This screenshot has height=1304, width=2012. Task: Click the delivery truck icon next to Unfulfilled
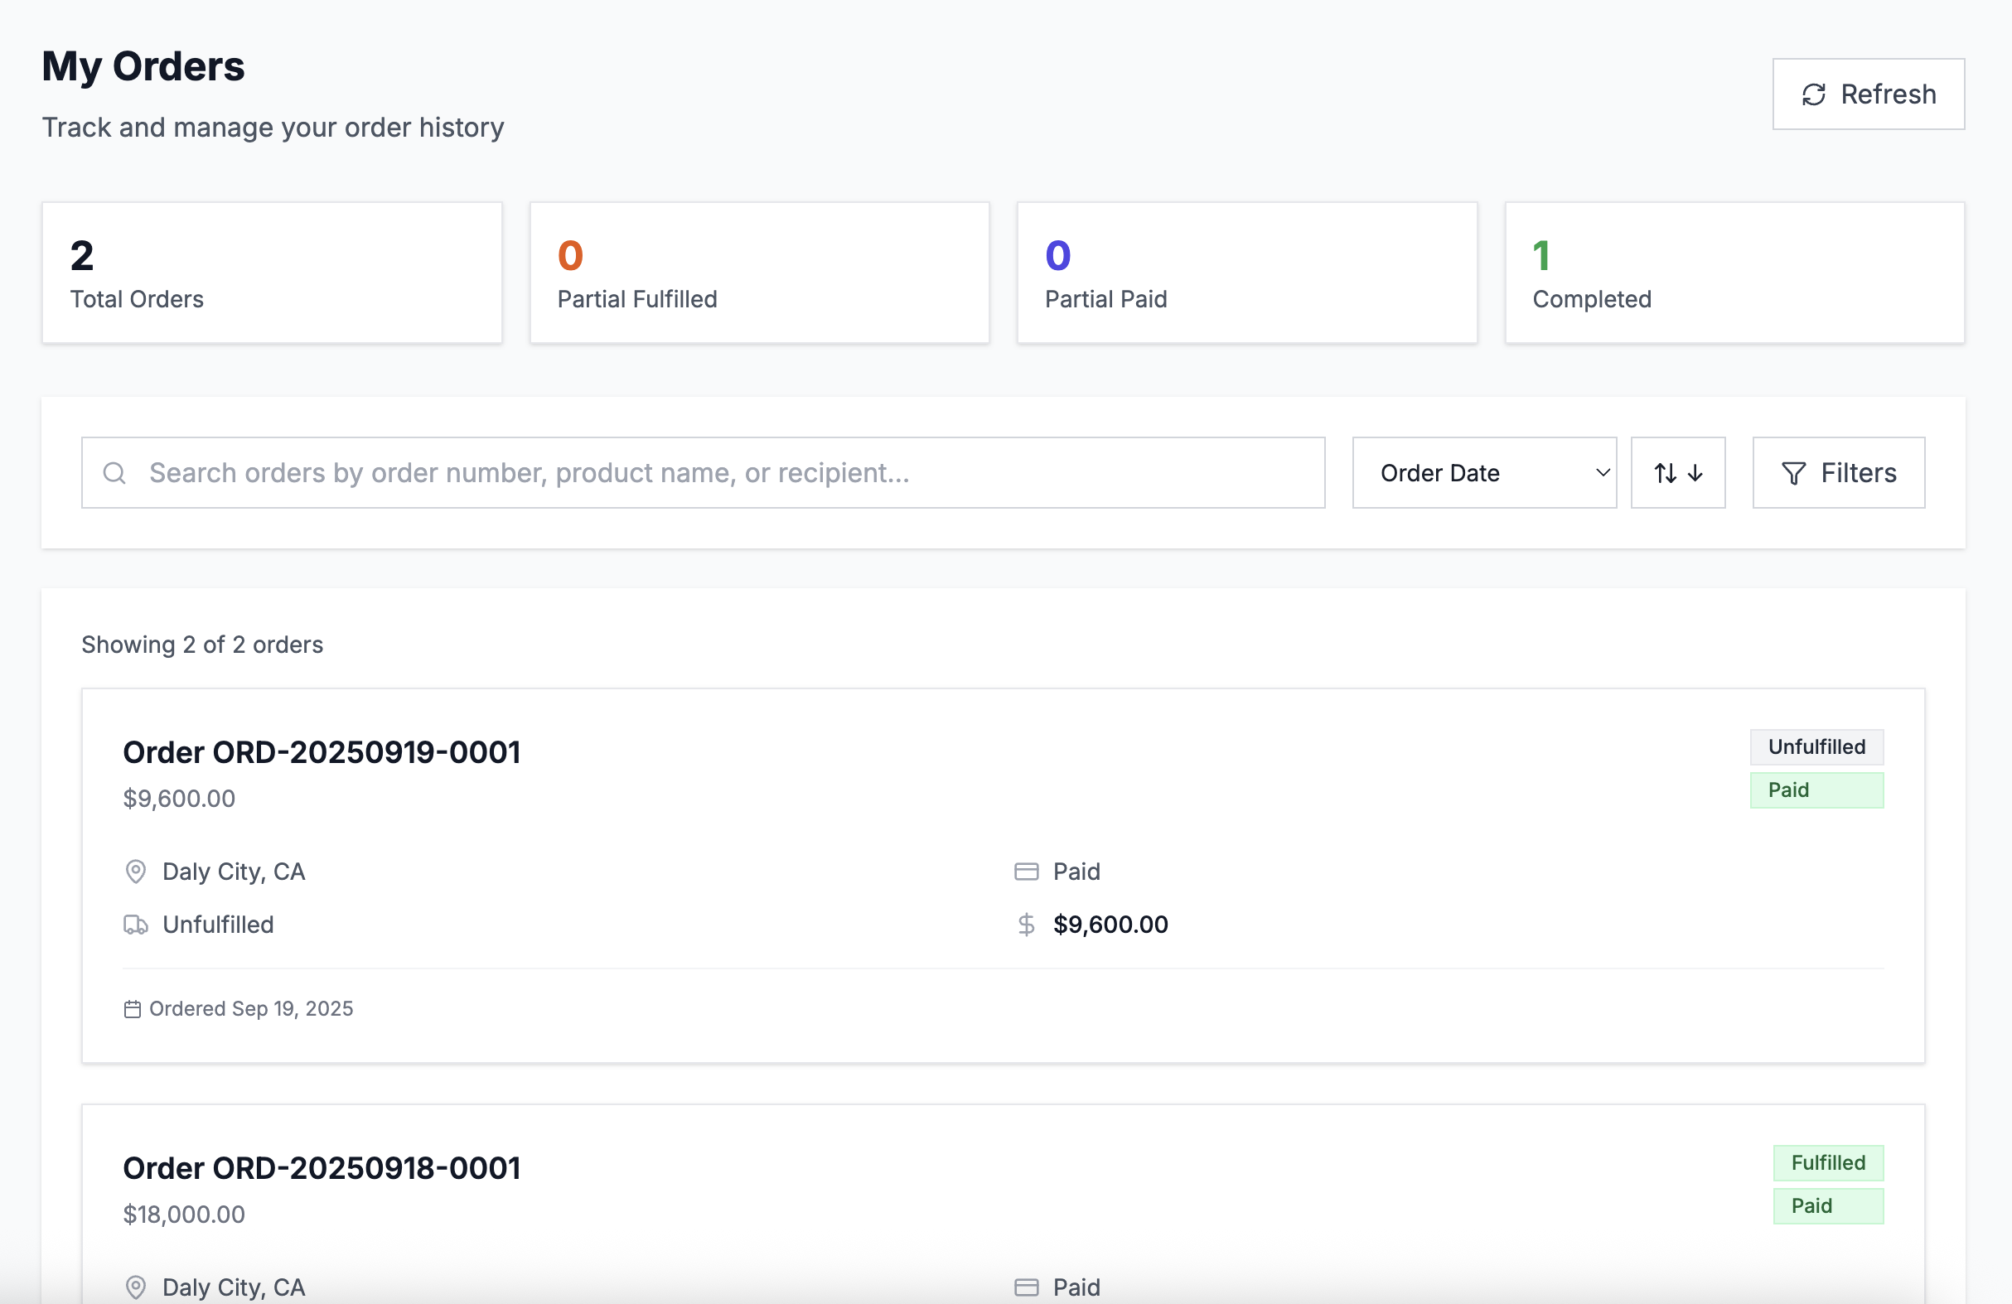[x=135, y=925]
